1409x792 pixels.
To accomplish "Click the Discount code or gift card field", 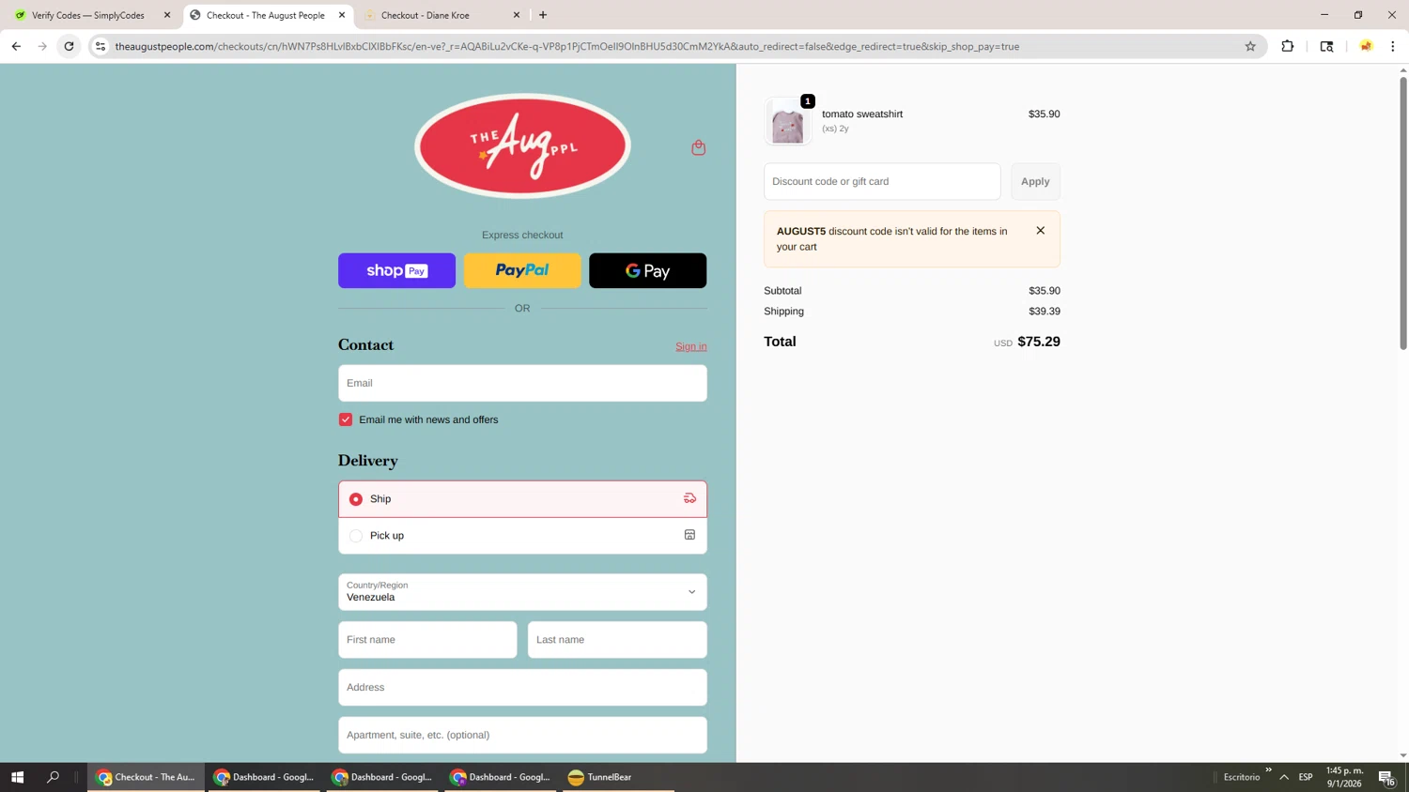I will click(882, 181).
